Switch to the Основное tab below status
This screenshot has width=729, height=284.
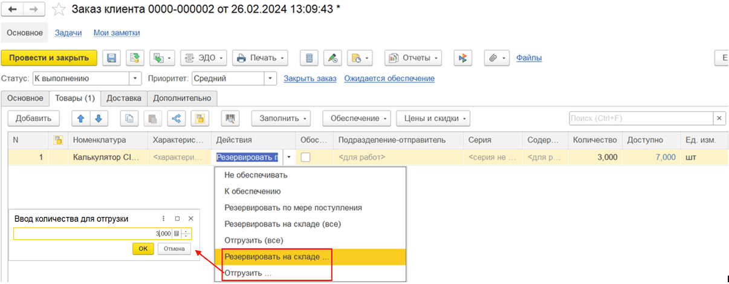point(25,98)
